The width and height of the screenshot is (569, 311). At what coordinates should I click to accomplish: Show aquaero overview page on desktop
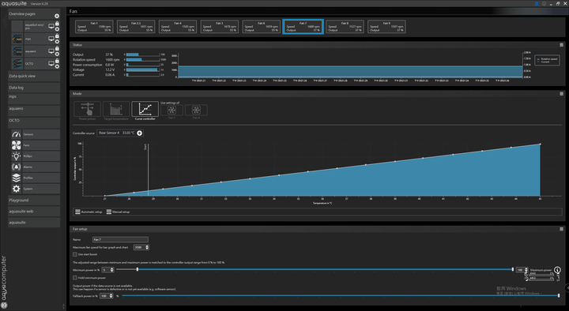coord(51,51)
